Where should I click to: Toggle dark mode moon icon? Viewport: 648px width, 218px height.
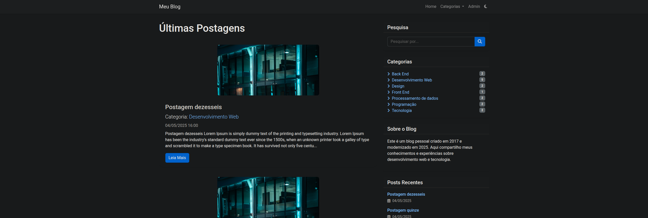pos(485,7)
